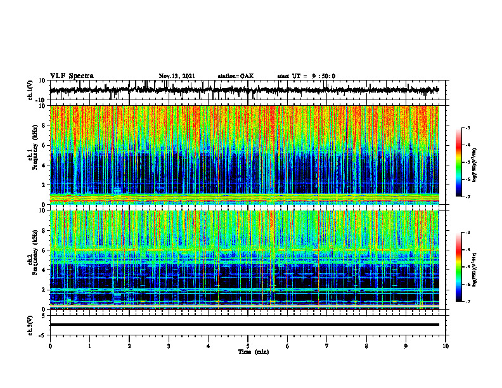Click the ch.1 colorbar log(PSD) label
Image resolution: width=502 pixels, height=388 pixels.
475,165
